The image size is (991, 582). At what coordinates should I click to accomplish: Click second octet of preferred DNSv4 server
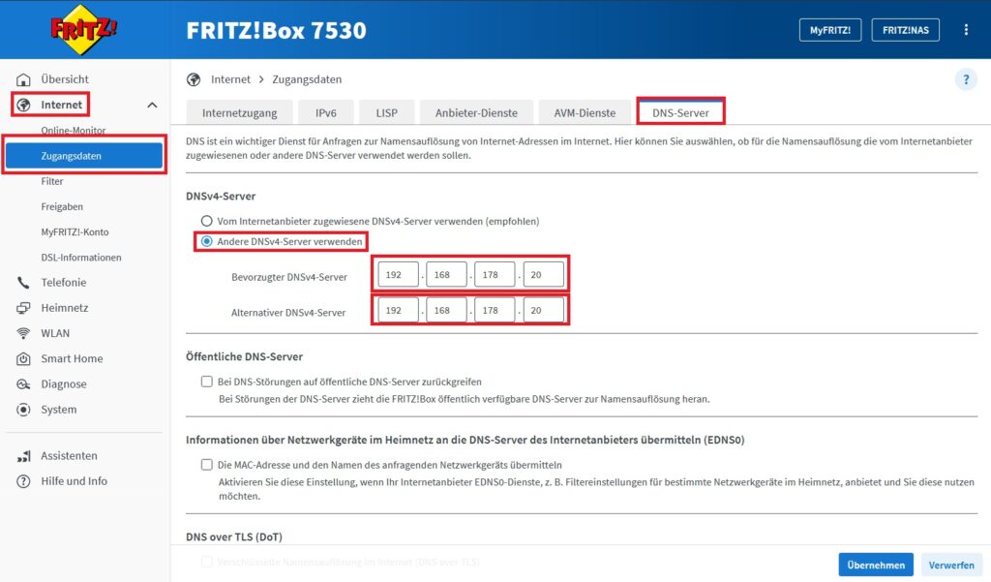(446, 275)
